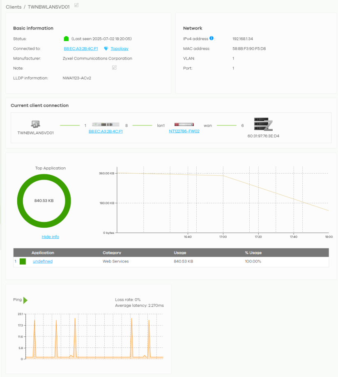Click the blue diamond Topology icon
Viewport: 338px width, 377px height.
point(106,48)
